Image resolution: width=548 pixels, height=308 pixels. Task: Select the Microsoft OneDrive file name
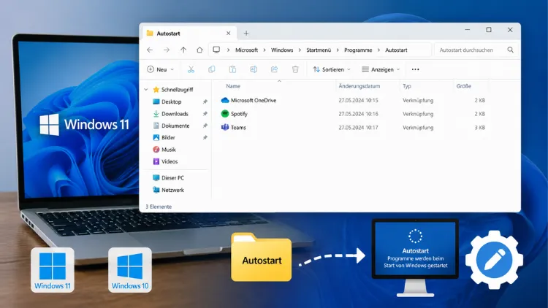click(x=254, y=100)
